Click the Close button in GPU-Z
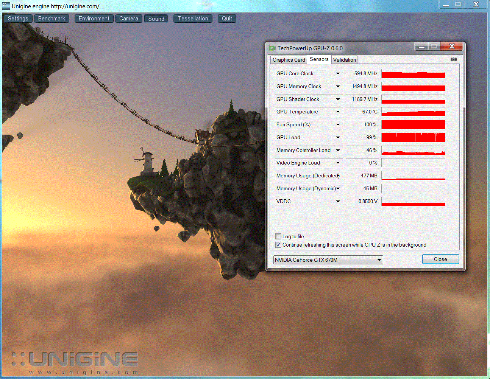 pyautogui.click(x=440, y=259)
